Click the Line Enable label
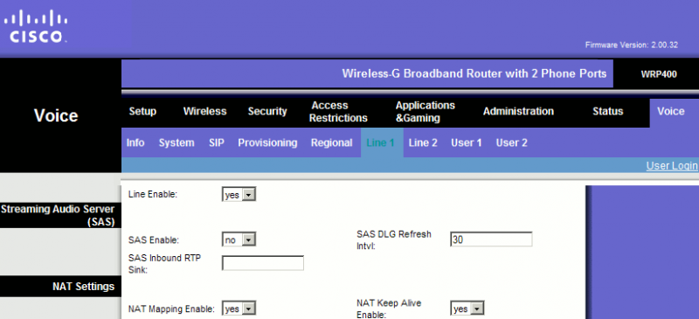Screen dimensions: 699x319 coord(153,195)
